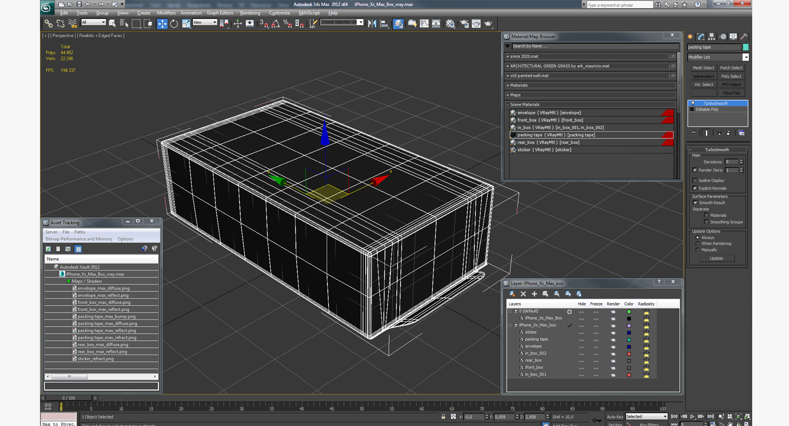Open the Display tab in command panel

734,37
